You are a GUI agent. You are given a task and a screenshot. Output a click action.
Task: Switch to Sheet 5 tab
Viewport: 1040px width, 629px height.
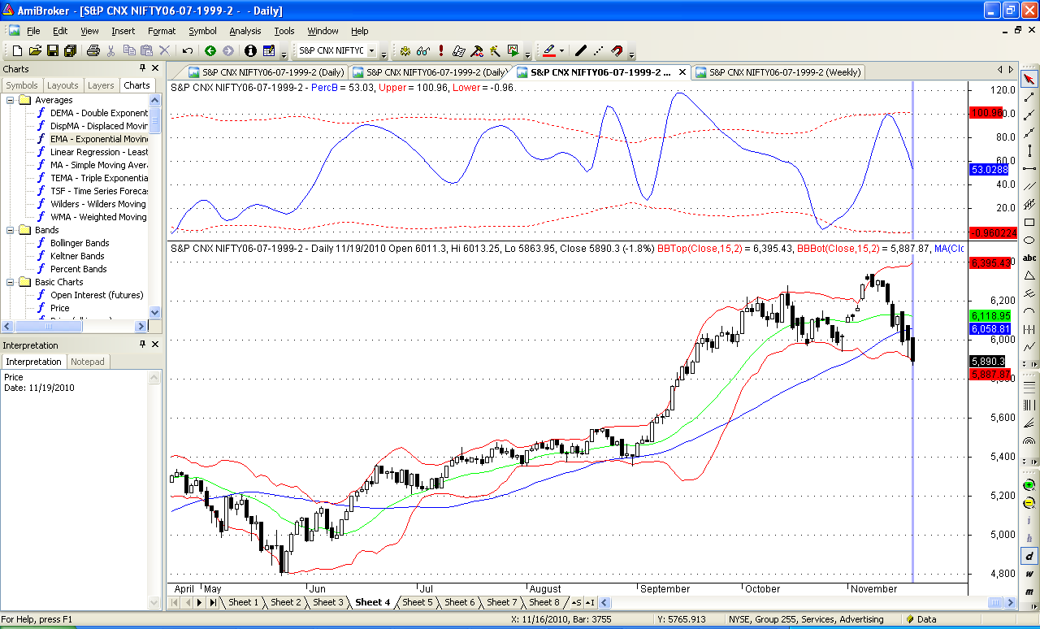[417, 602]
